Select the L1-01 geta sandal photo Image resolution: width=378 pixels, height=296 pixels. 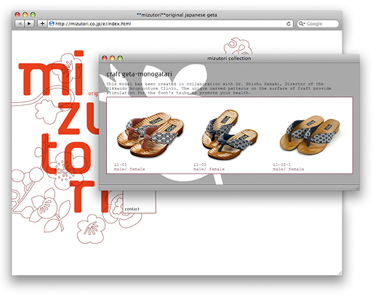pyautogui.click(x=150, y=134)
